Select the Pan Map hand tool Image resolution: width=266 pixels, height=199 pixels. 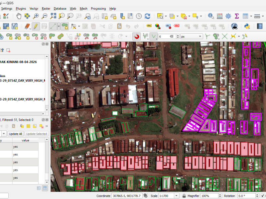pos(19,16)
